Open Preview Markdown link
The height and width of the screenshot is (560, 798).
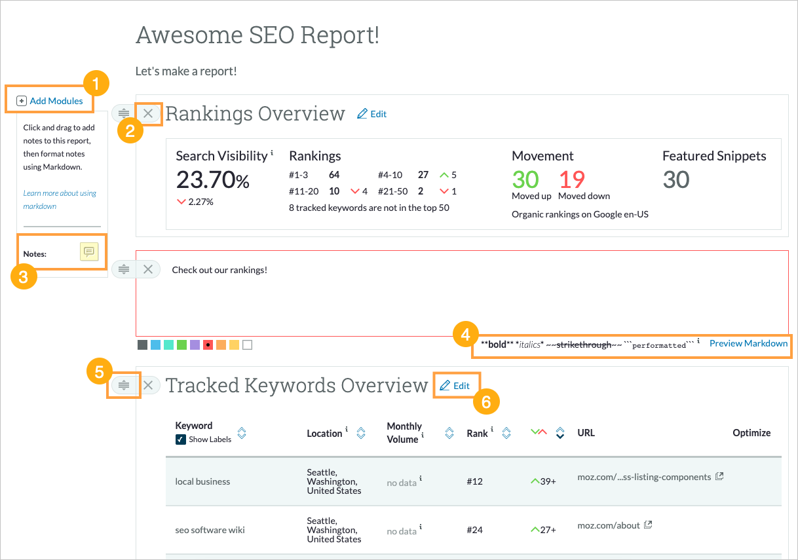click(x=748, y=343)
